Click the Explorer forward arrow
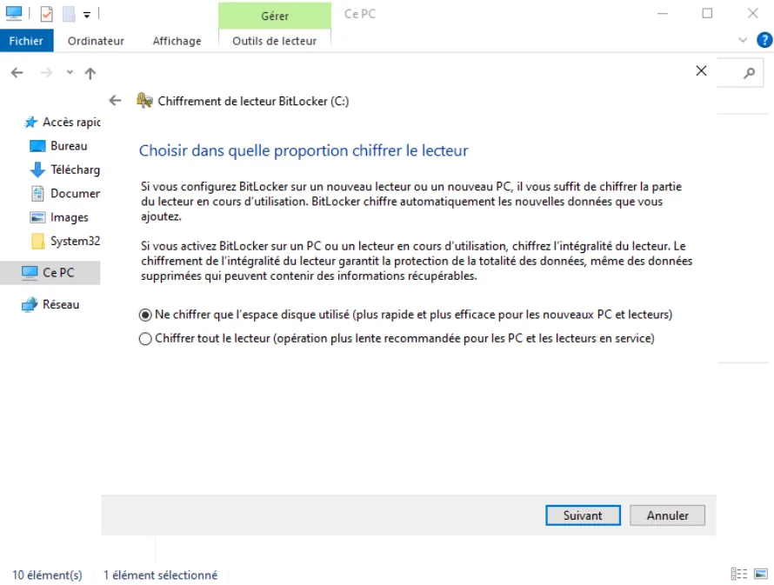 coord(46,73)
